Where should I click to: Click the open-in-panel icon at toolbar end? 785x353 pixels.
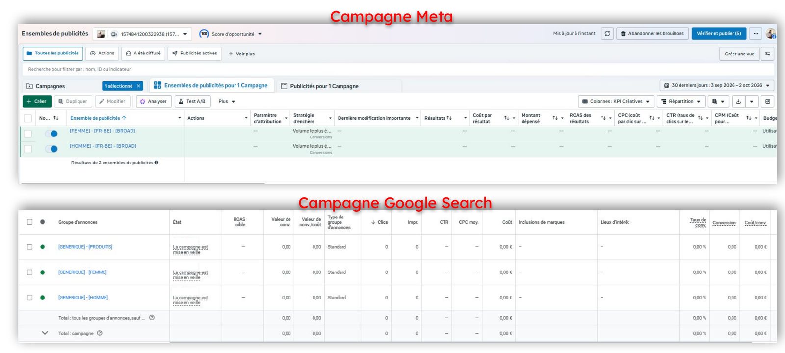point(768,101)
